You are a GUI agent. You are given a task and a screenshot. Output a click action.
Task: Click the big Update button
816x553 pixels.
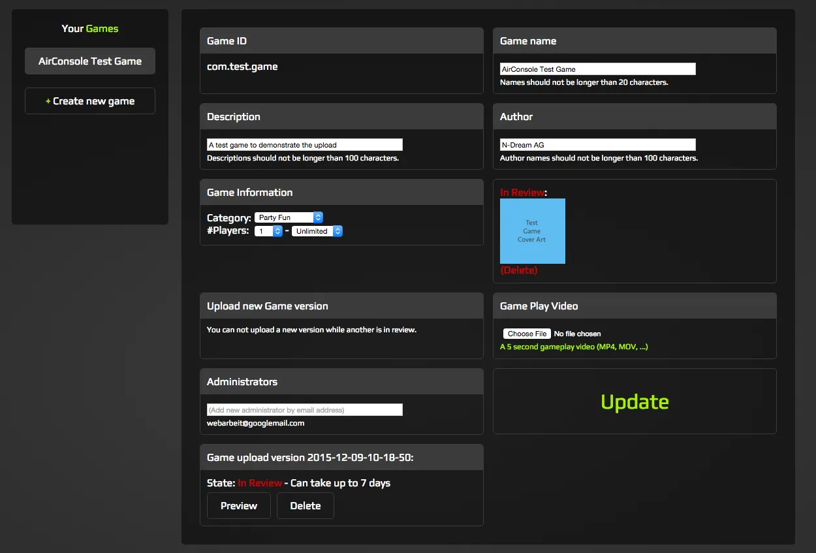(x=635, y=402)
